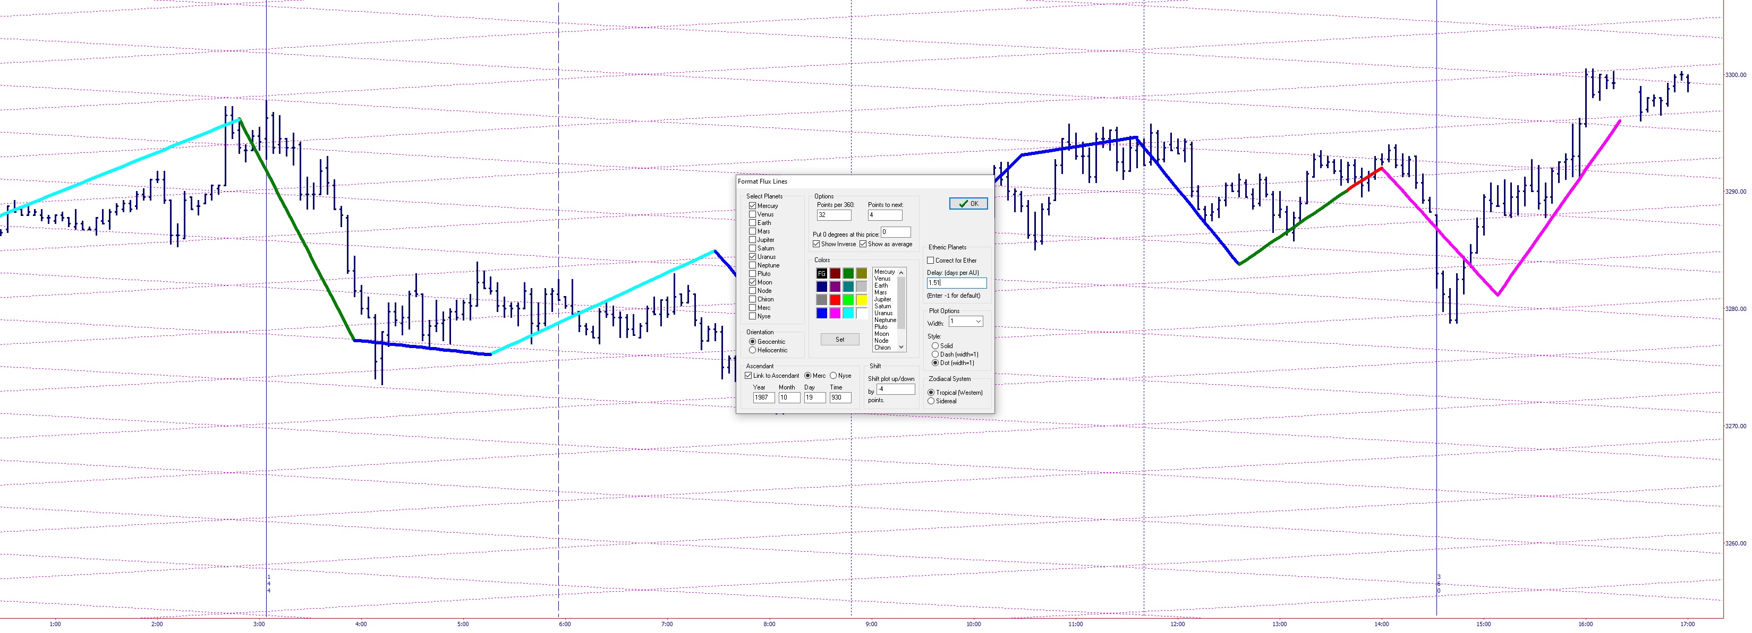Enable the Earth planet checkbox
This screenshot has height=633, width=1752.
[x=752, y=223]
